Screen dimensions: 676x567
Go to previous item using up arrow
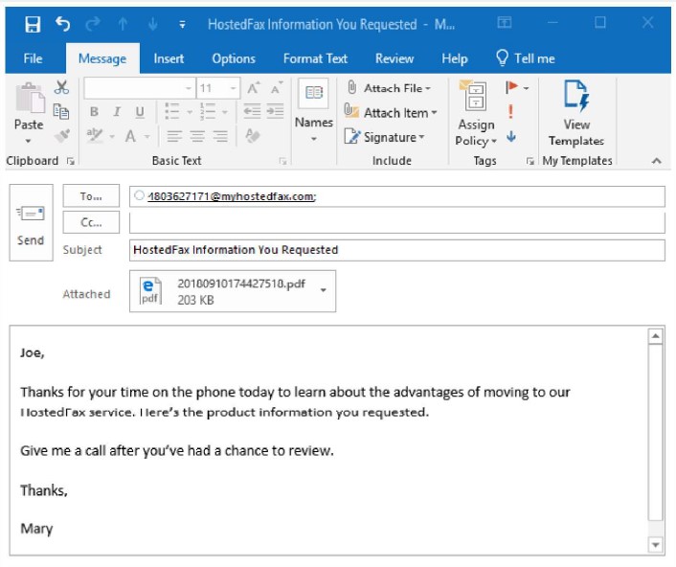[x=123, y=24]
